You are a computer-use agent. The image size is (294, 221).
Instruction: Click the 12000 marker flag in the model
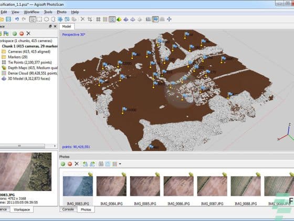120,64
